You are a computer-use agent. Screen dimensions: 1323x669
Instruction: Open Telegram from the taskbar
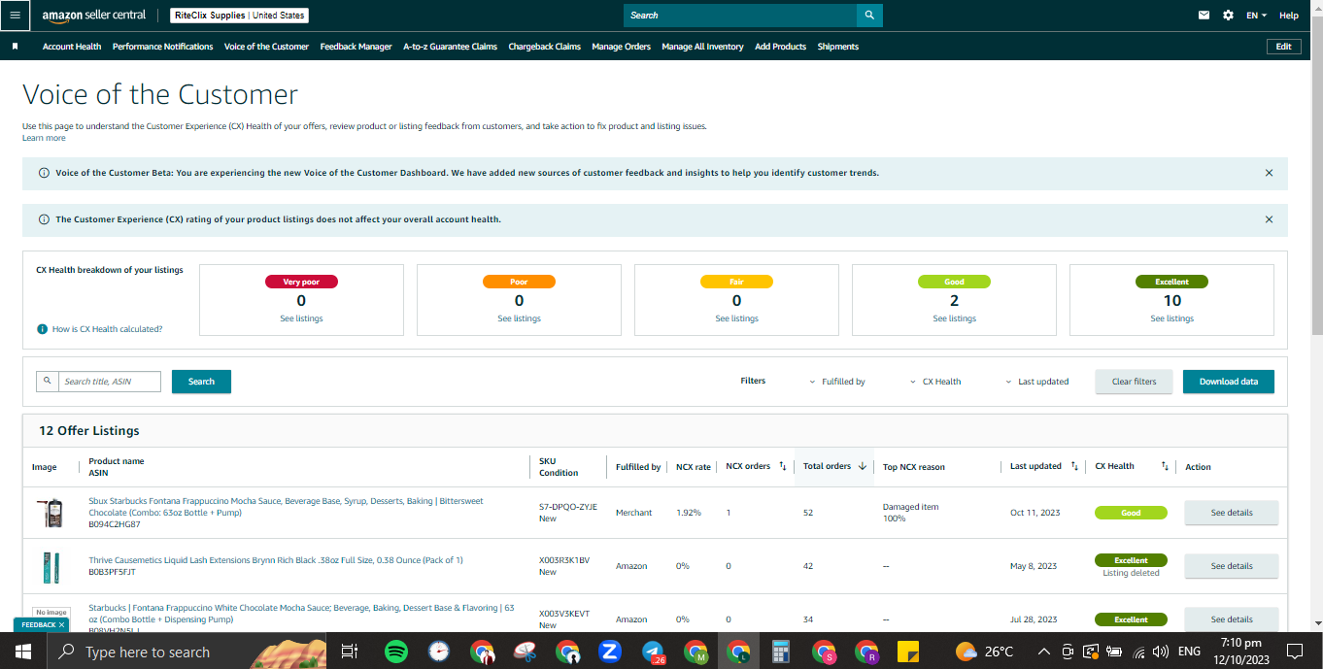(653, 652)
